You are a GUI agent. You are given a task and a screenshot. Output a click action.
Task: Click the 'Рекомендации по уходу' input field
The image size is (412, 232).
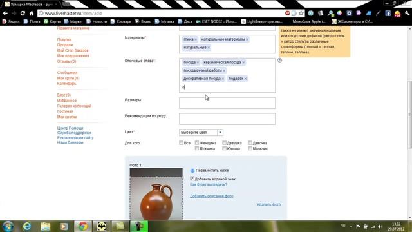point(227,119)
